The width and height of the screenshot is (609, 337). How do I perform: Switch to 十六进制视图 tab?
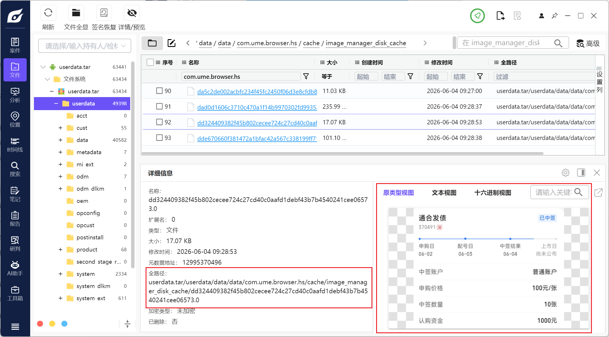tap(493, 193)
